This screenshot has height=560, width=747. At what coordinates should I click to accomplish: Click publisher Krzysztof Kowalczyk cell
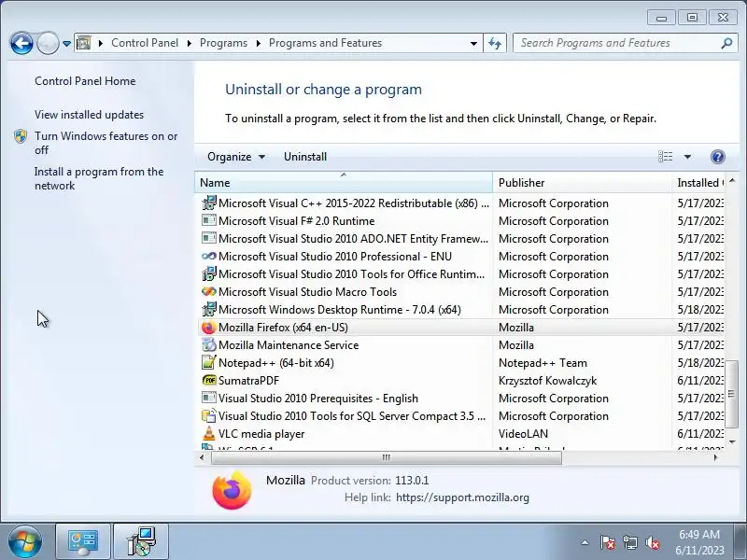(x=547, y=381)
